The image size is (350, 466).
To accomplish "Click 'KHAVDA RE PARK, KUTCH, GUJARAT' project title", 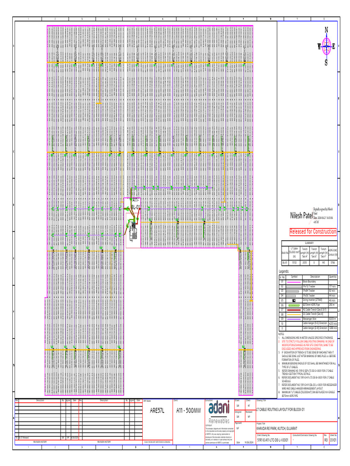I will [277, 429].
